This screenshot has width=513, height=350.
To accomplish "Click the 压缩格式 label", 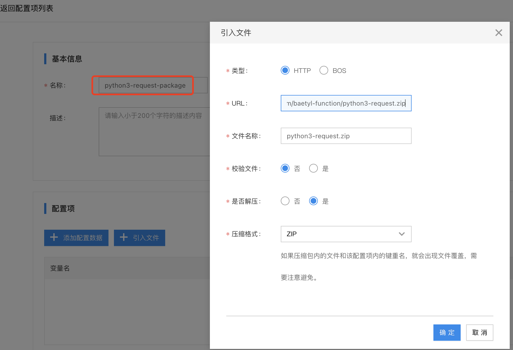I will coord(246,234).
